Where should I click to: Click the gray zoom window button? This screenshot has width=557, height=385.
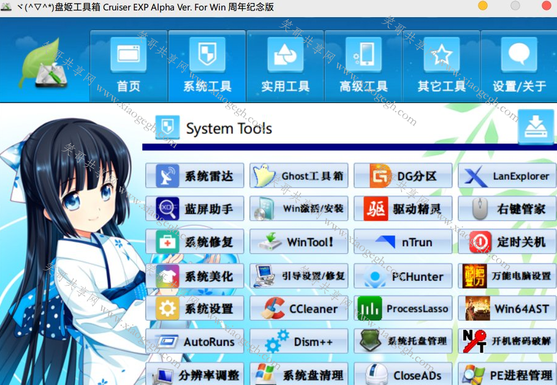click(515, 6)
